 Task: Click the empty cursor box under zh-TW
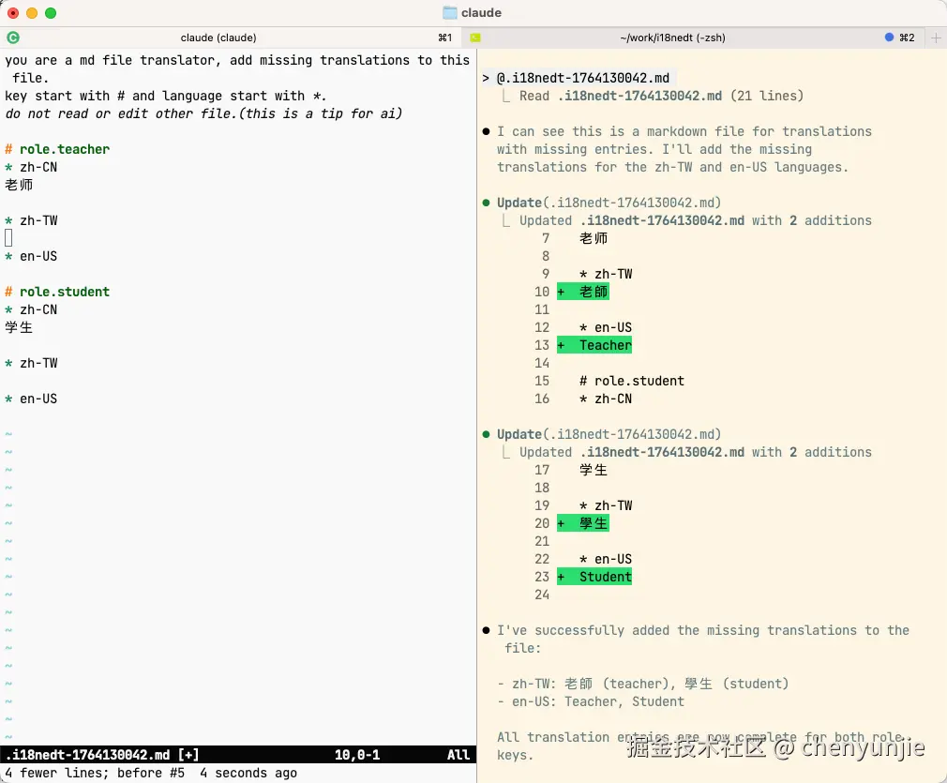click(8, 238)
